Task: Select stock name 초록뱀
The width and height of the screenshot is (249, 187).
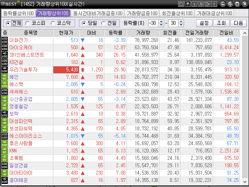Action: click(x=16, y=158)
